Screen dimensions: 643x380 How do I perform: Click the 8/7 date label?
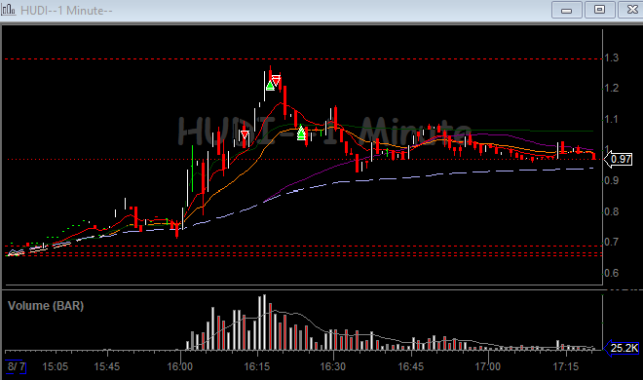point(16,366)
